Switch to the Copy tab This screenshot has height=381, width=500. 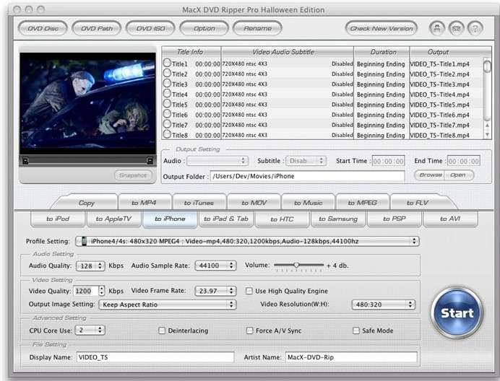click(86, 203)
